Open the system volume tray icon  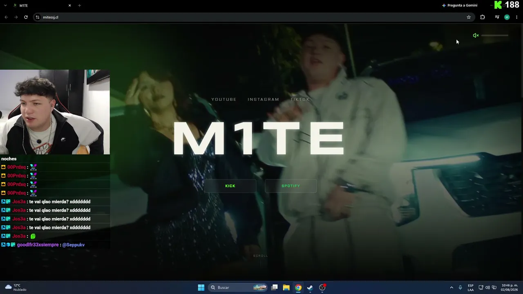point(487,287)
